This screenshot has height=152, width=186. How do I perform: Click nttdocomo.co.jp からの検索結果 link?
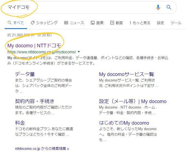(42, 148)
